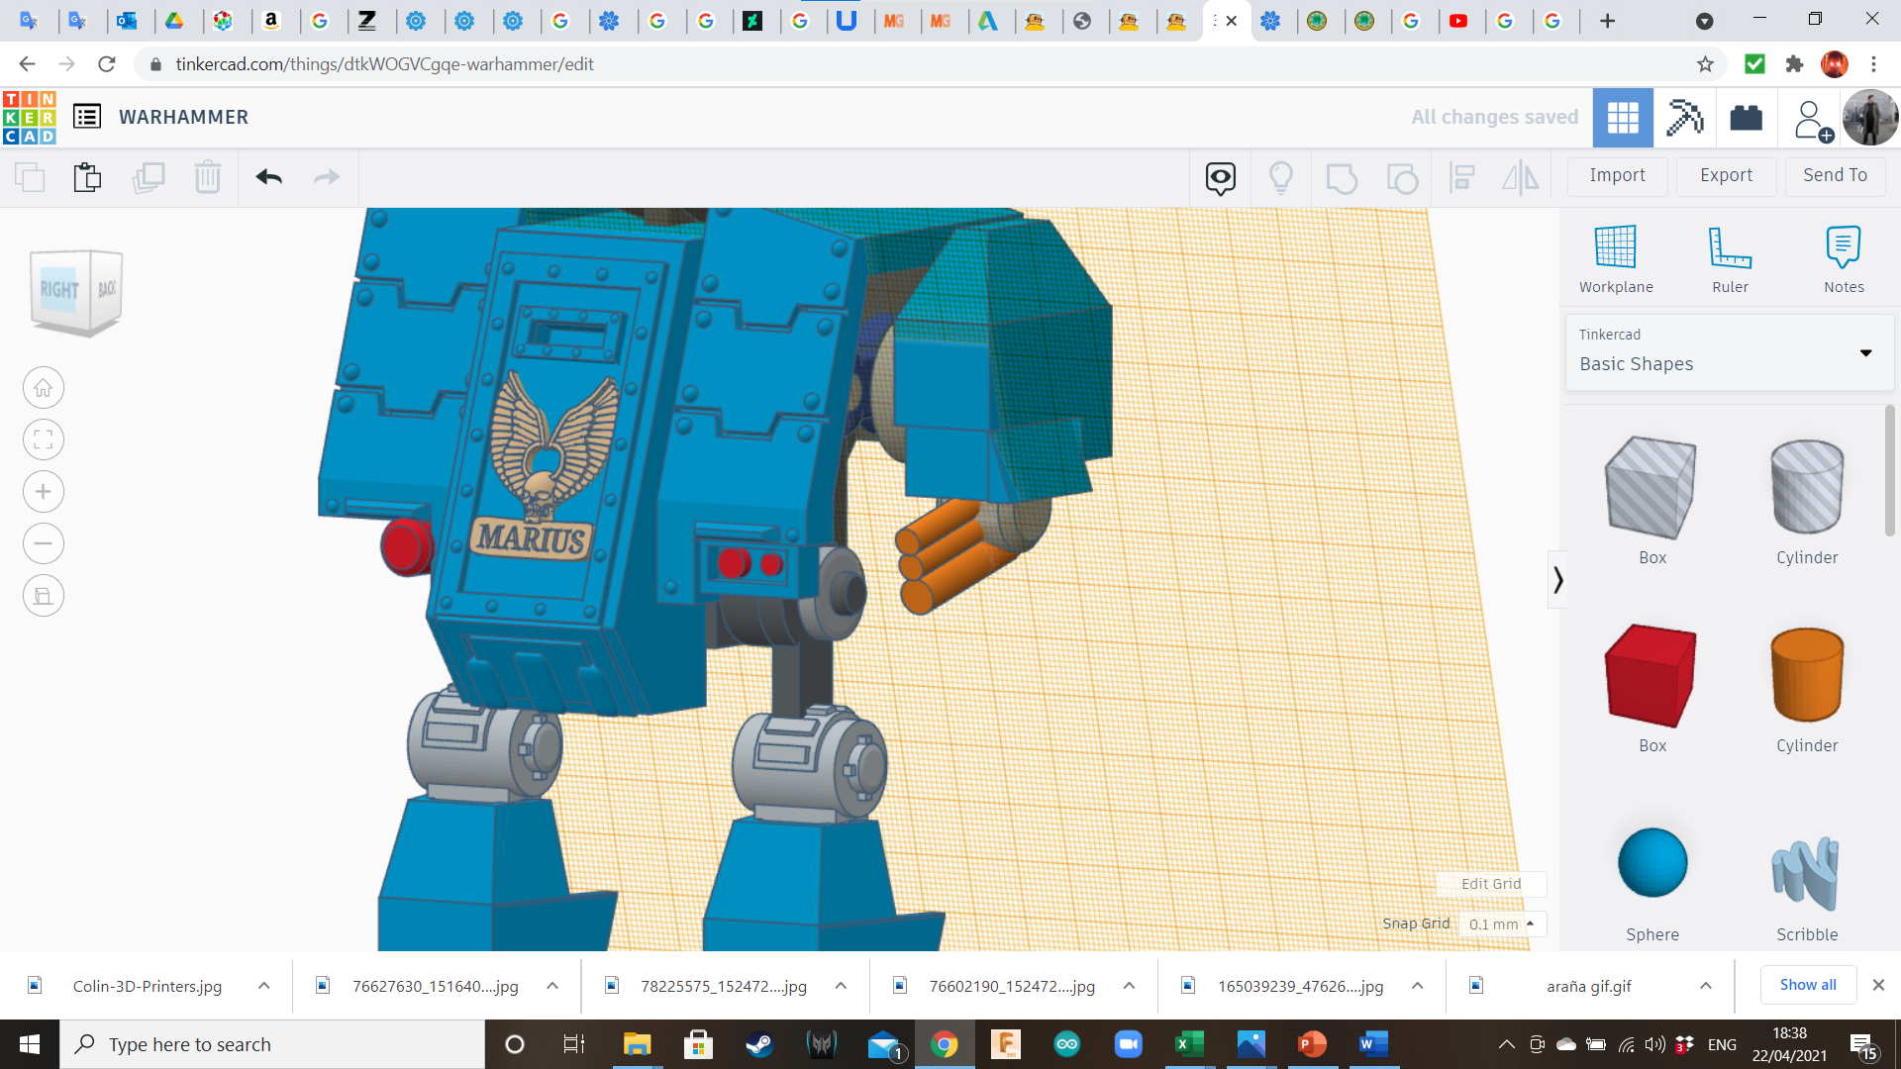Toggle orthographic perspective view icon
The width and height of the screenshot is (1901, 1069).
(x=44, y=596)
